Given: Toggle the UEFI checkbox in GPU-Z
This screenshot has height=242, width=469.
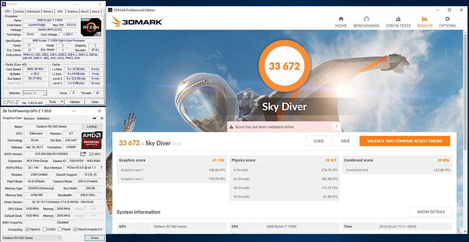Looking at the screenshot, I should point(91,154).
